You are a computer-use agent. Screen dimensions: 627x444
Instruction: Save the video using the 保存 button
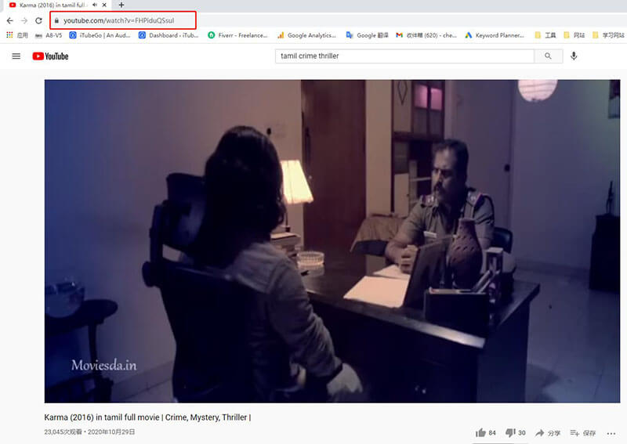click(x=582, y=433)
